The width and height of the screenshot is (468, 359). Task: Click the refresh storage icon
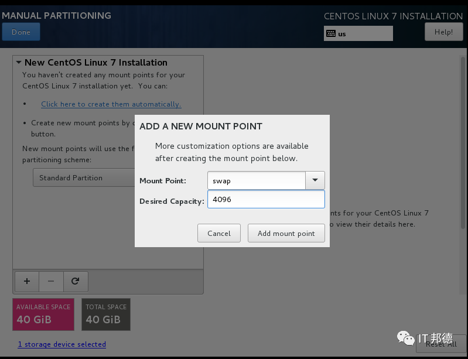76,281
